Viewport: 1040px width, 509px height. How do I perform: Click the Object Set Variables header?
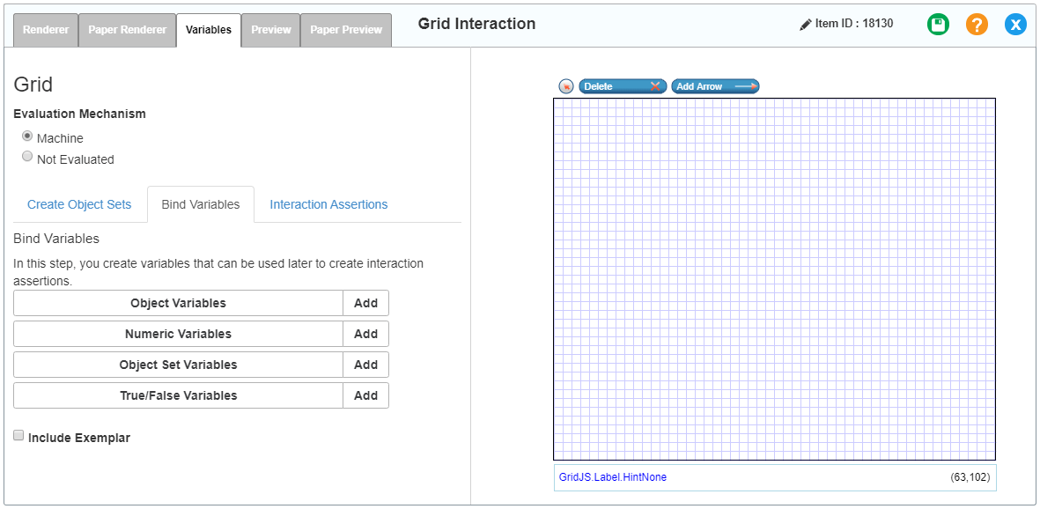[179, 365]
